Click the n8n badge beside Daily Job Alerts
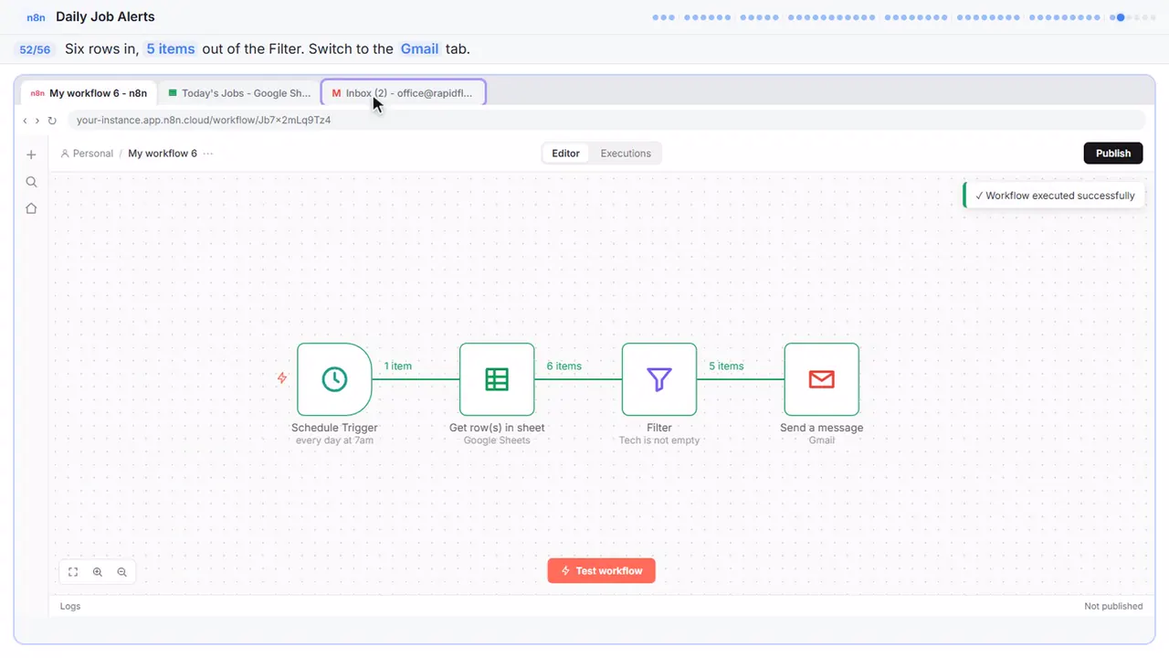The width and height of the screenshot is (1169, 658). coord(37,16)
